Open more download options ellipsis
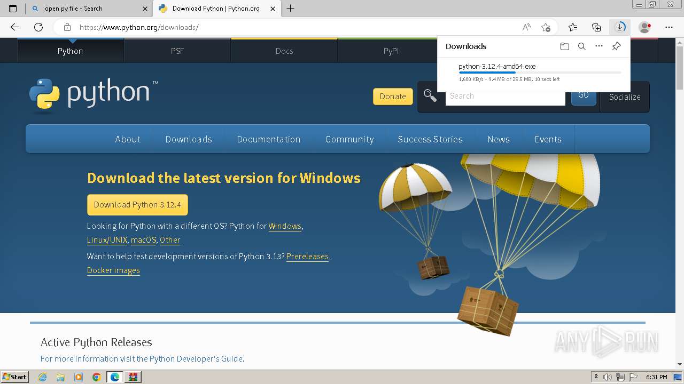The height and width of the screenshot is (384, 684). [x=599, y=46]
